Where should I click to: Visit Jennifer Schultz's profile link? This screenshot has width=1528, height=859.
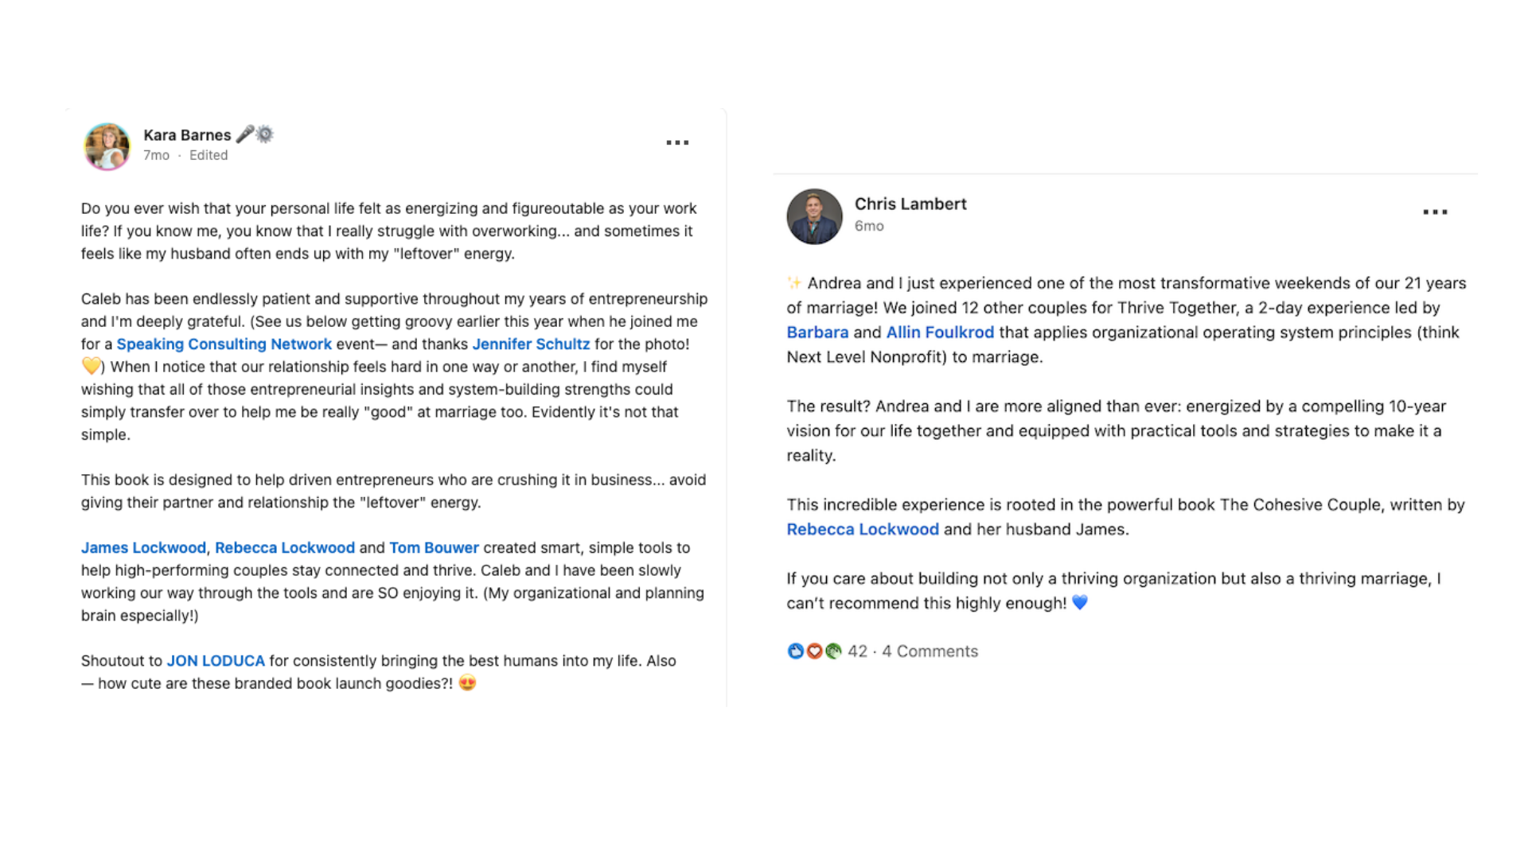531,344
